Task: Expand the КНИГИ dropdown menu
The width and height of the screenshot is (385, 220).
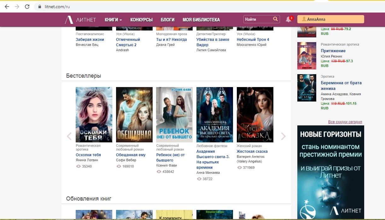Action: [x=113, y=19]
